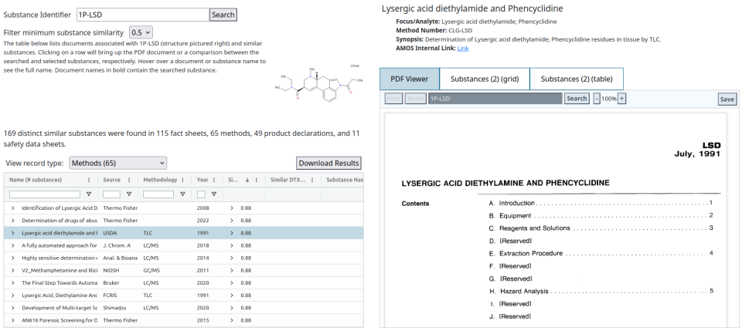This screenshot has width=742, height=331.
Task: Zoom in the PDF with plus button
Action: click(x=621, y=99)
